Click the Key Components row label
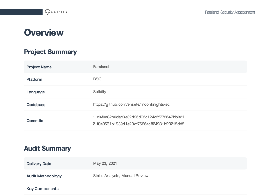This screenshot has width=259, height=195. point(42,189)
